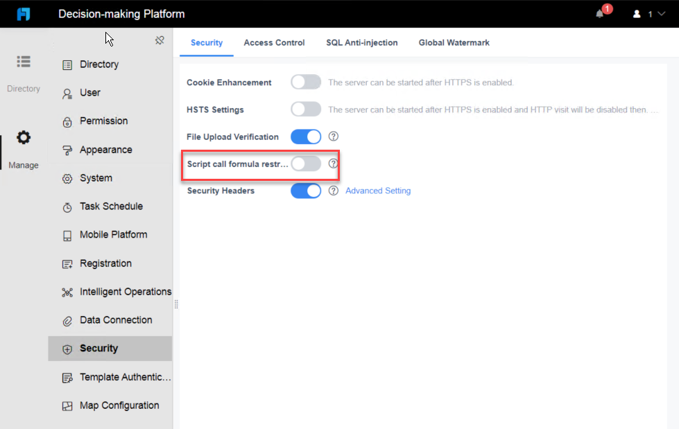
Task: Turn off File Upload Verification switch
Action: [306, 137]
